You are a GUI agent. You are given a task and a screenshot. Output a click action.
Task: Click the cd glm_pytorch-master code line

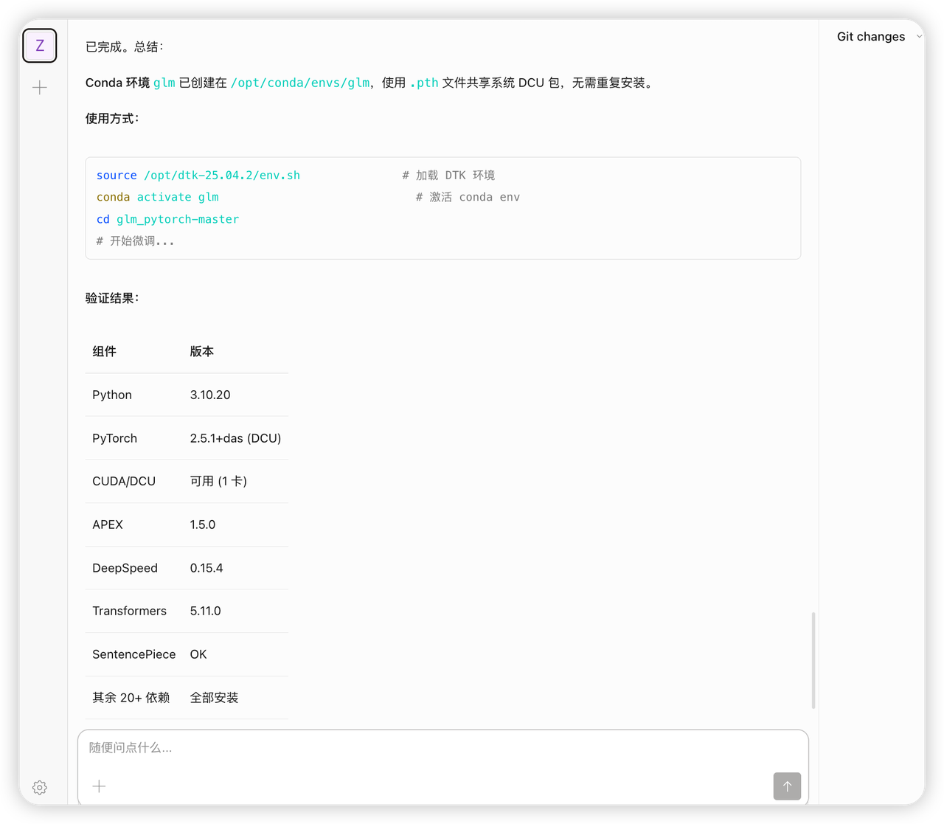[x=168, y=219]
